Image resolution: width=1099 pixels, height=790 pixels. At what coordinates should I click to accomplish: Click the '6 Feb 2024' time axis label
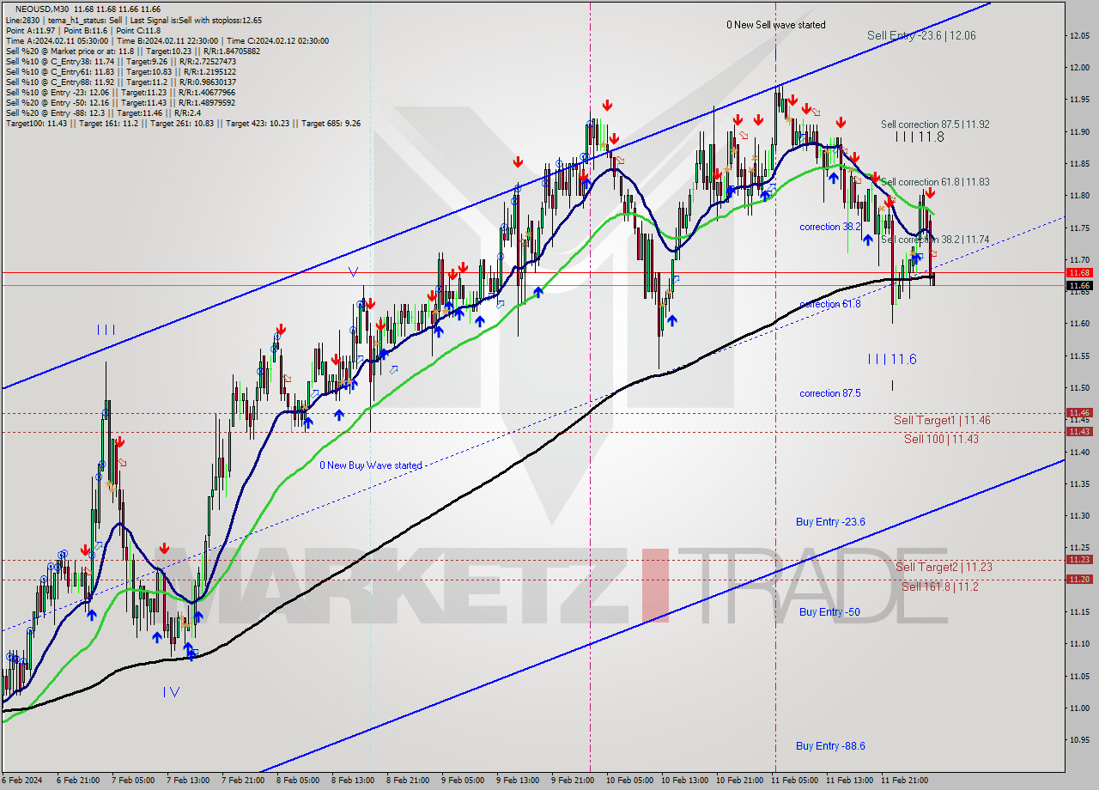[x=22, y=781]
